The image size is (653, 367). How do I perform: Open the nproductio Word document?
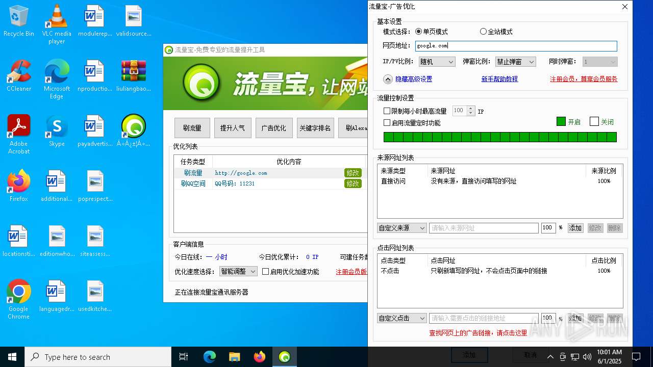coord(95,75)
